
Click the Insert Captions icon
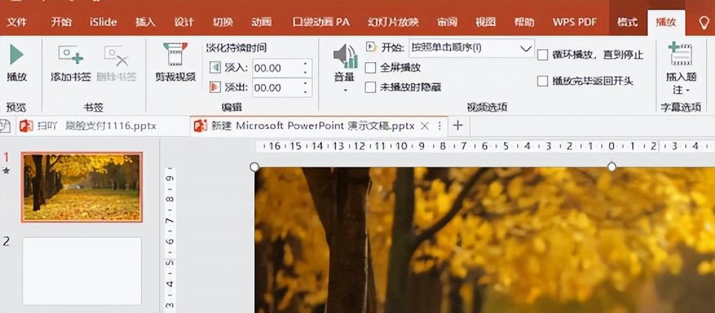coord(680,54)
